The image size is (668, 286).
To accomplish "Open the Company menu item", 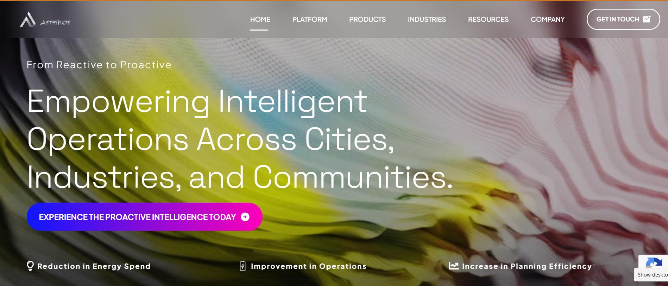I will point(548,20).
